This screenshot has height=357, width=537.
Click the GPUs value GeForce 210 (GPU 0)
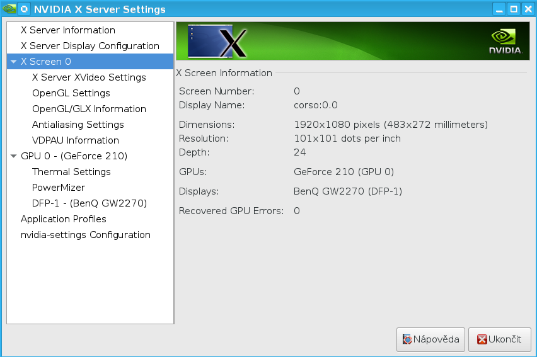point(344,172)
